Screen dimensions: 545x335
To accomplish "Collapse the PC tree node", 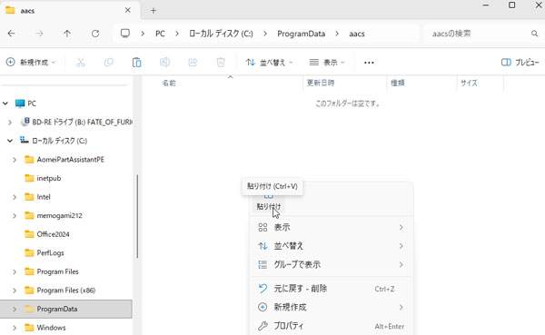I will [5, 103].
